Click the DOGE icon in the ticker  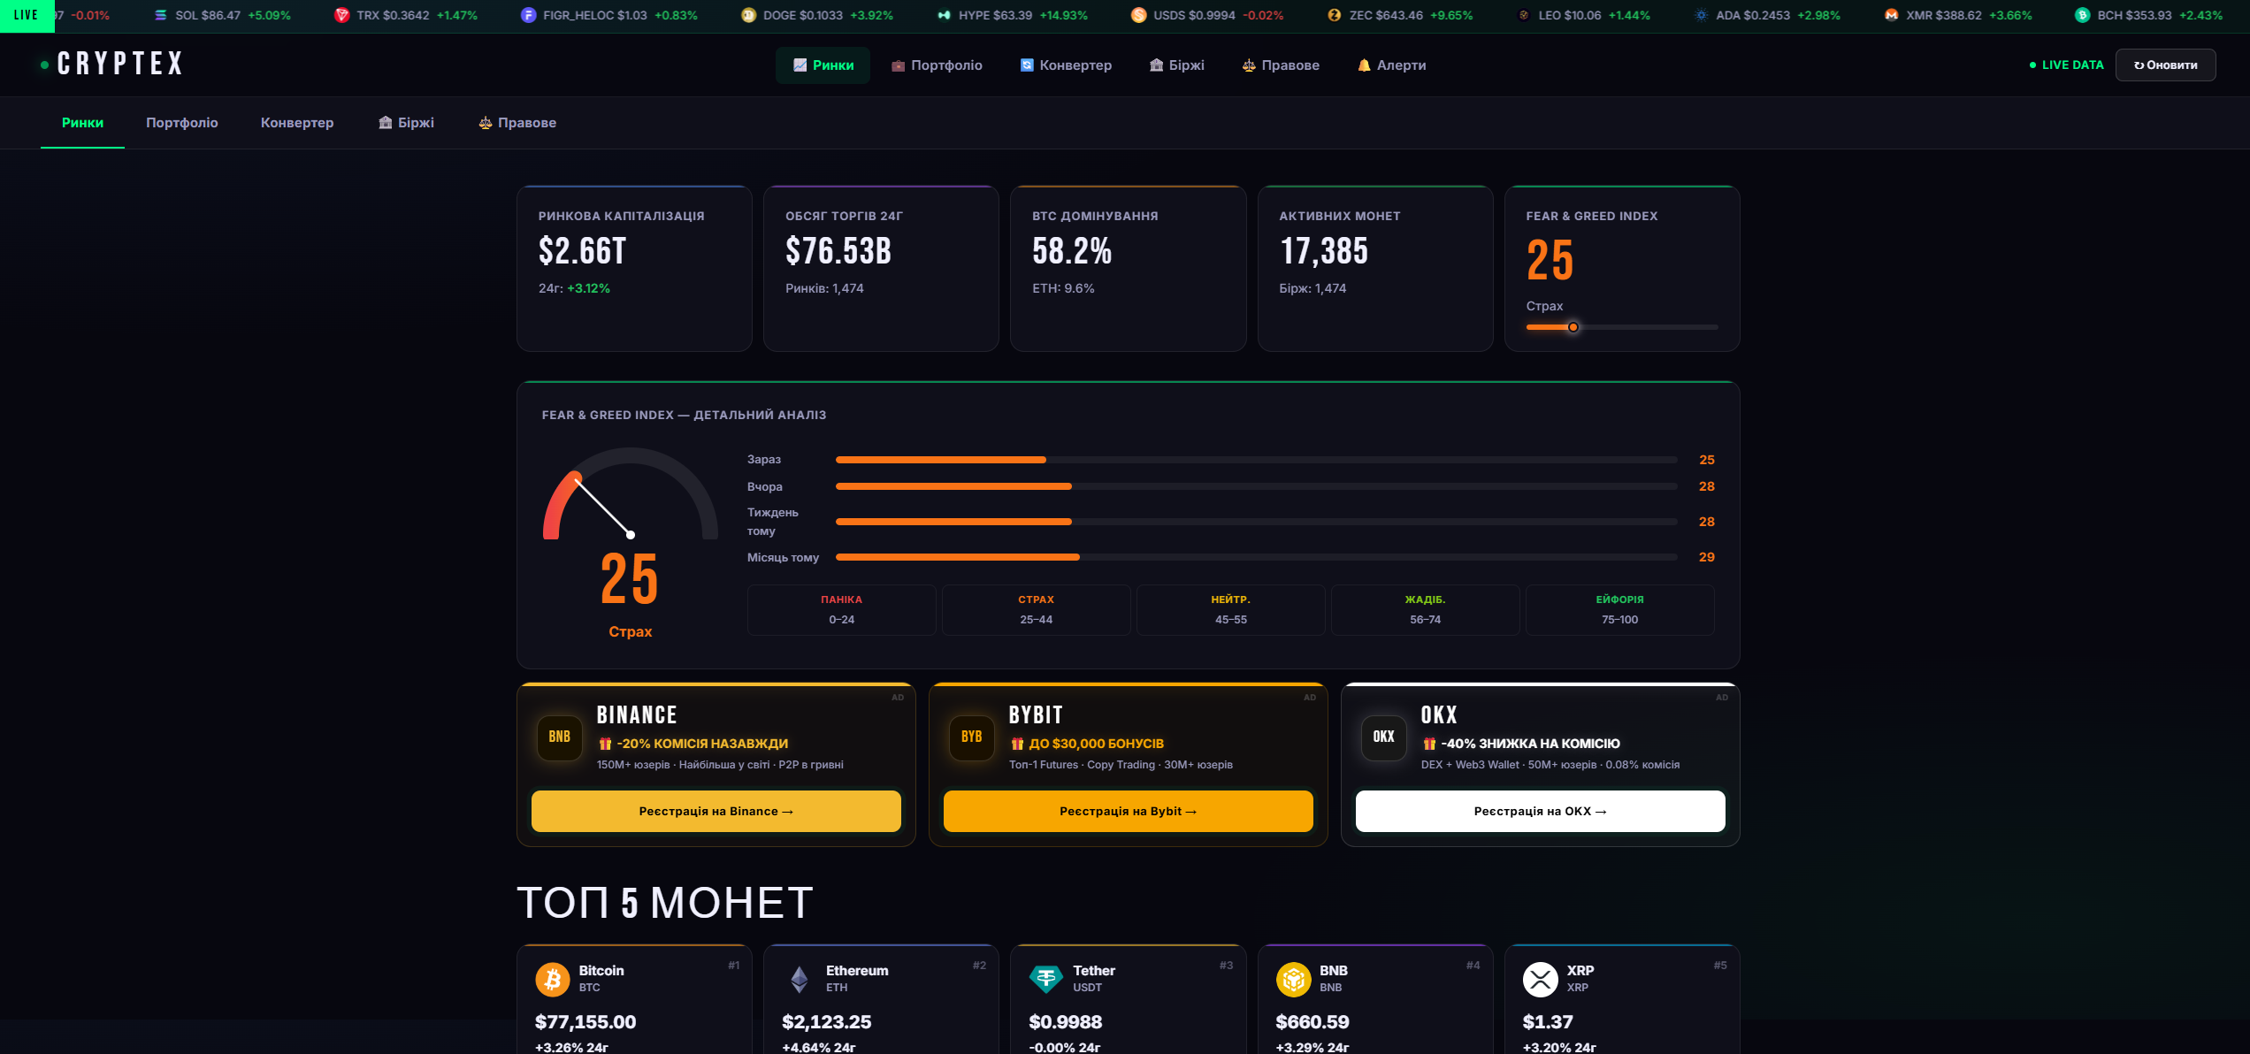(748, 15)
